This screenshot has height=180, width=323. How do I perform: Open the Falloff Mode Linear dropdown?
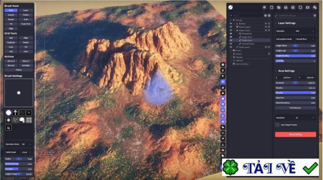(x=26, y=152)
